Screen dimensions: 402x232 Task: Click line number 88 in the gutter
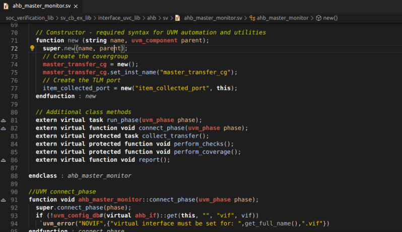[x=14, y=176]
